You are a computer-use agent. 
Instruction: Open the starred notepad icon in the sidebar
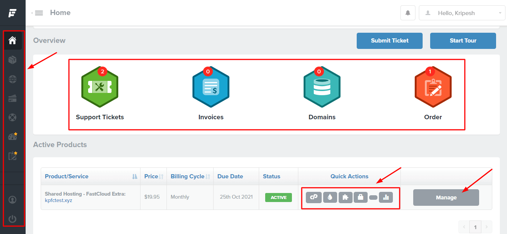(13, 156)
